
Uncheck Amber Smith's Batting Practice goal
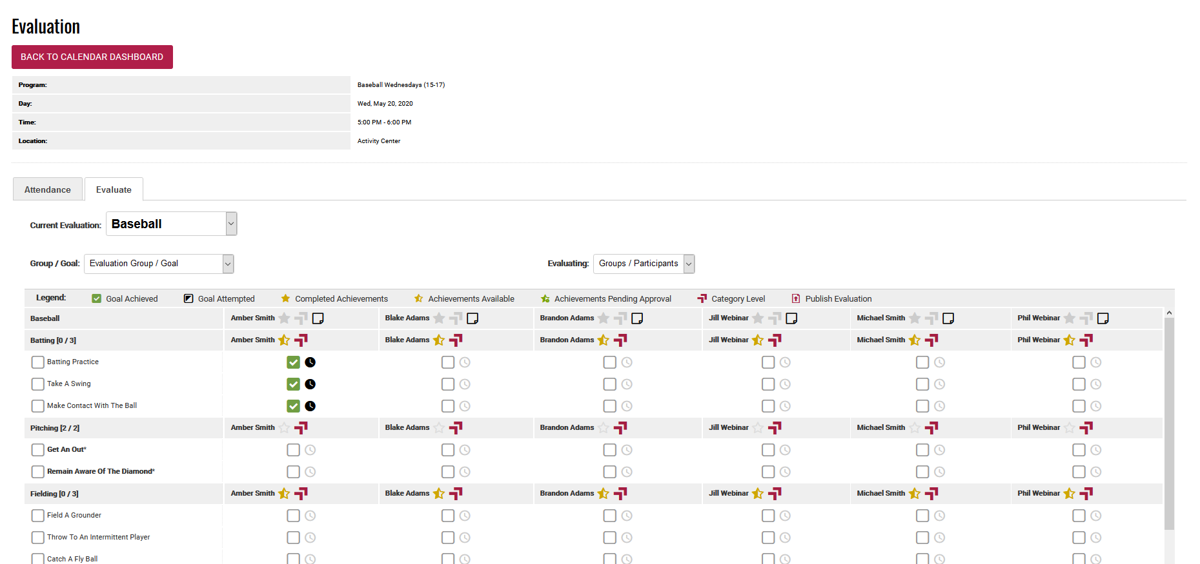coord(294,363)
